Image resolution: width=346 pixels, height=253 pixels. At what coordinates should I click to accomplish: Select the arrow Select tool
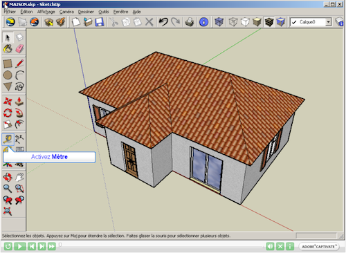coord(8,37)
